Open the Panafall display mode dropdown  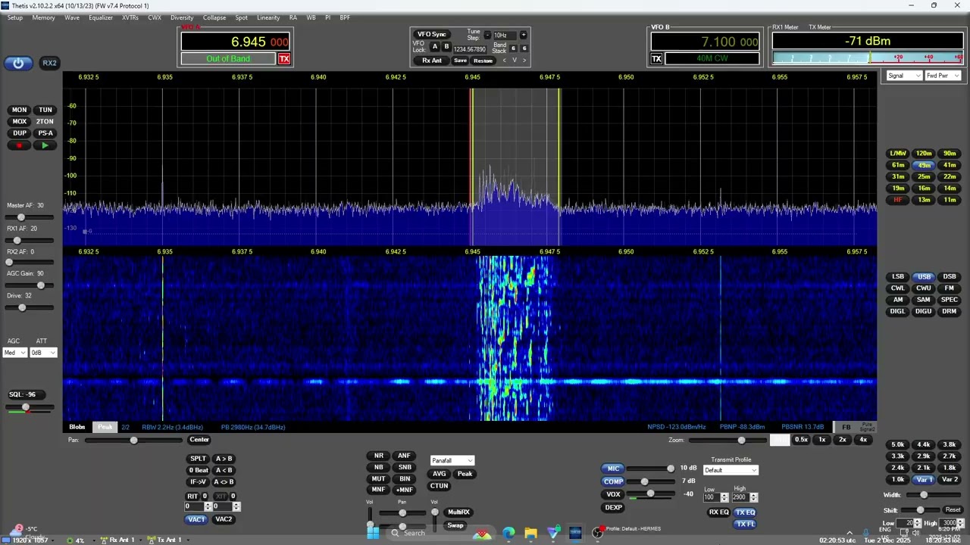[452, 460]
